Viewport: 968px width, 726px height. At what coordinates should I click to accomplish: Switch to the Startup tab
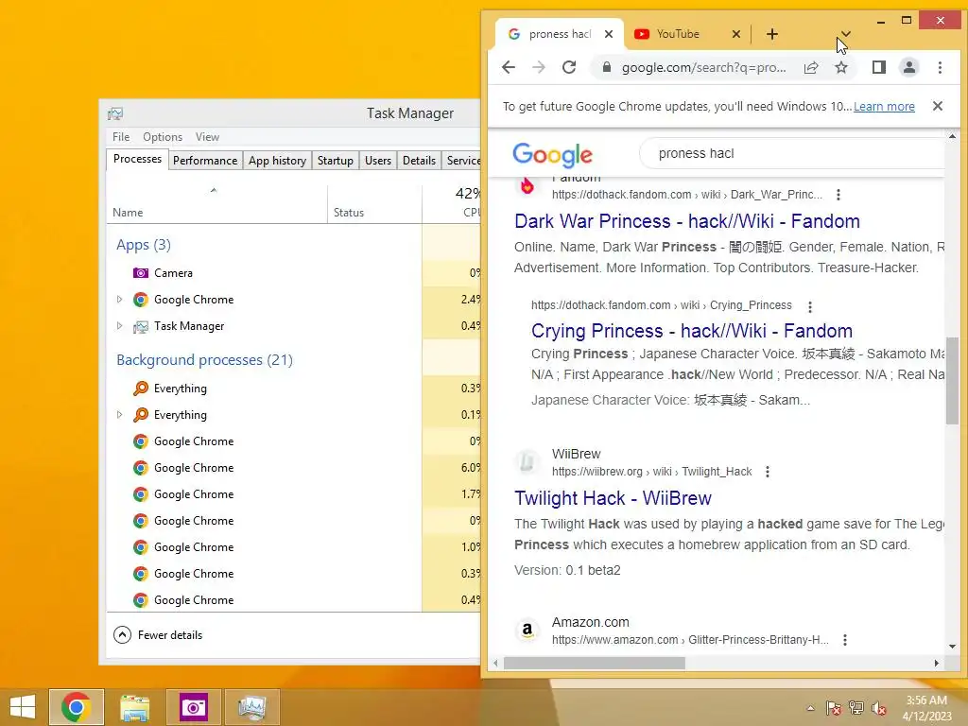(x=336, y=161)
